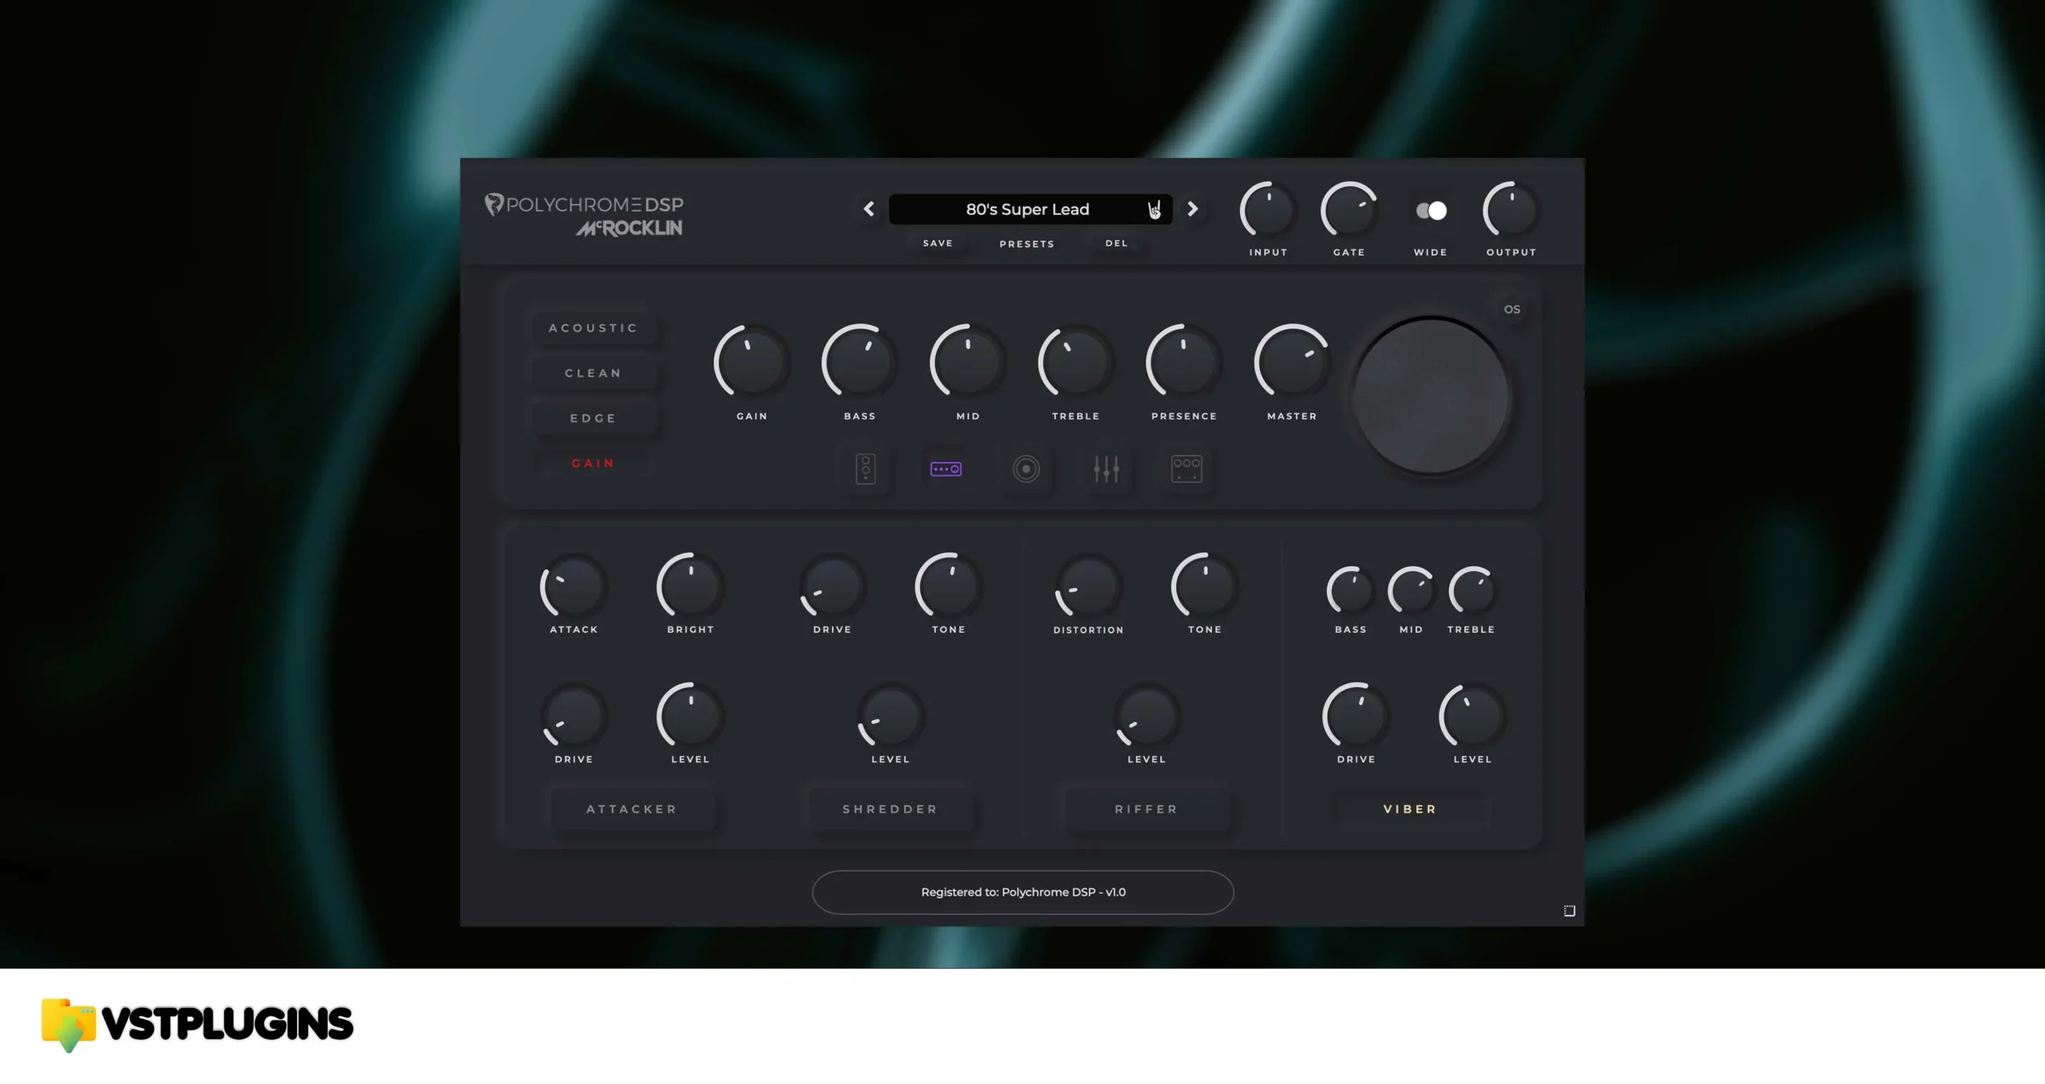
Task: Click the rock hand icon in preset display
Action: coord(1154,209)
